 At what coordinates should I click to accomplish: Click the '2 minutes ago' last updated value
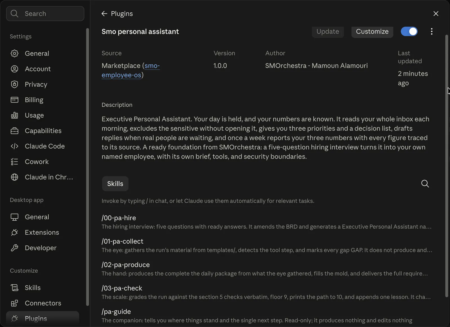413,78
